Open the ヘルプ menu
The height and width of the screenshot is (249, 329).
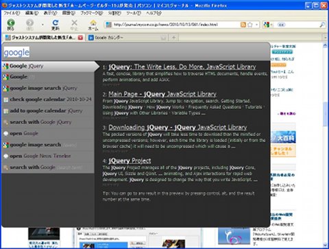coord(154,13)
